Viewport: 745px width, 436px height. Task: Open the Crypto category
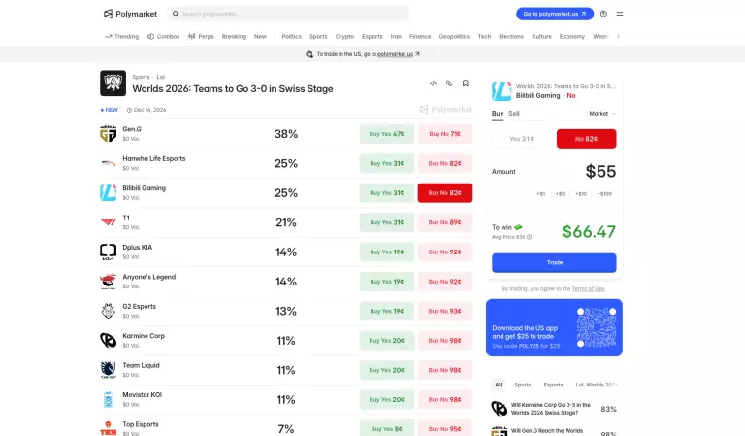344,36
